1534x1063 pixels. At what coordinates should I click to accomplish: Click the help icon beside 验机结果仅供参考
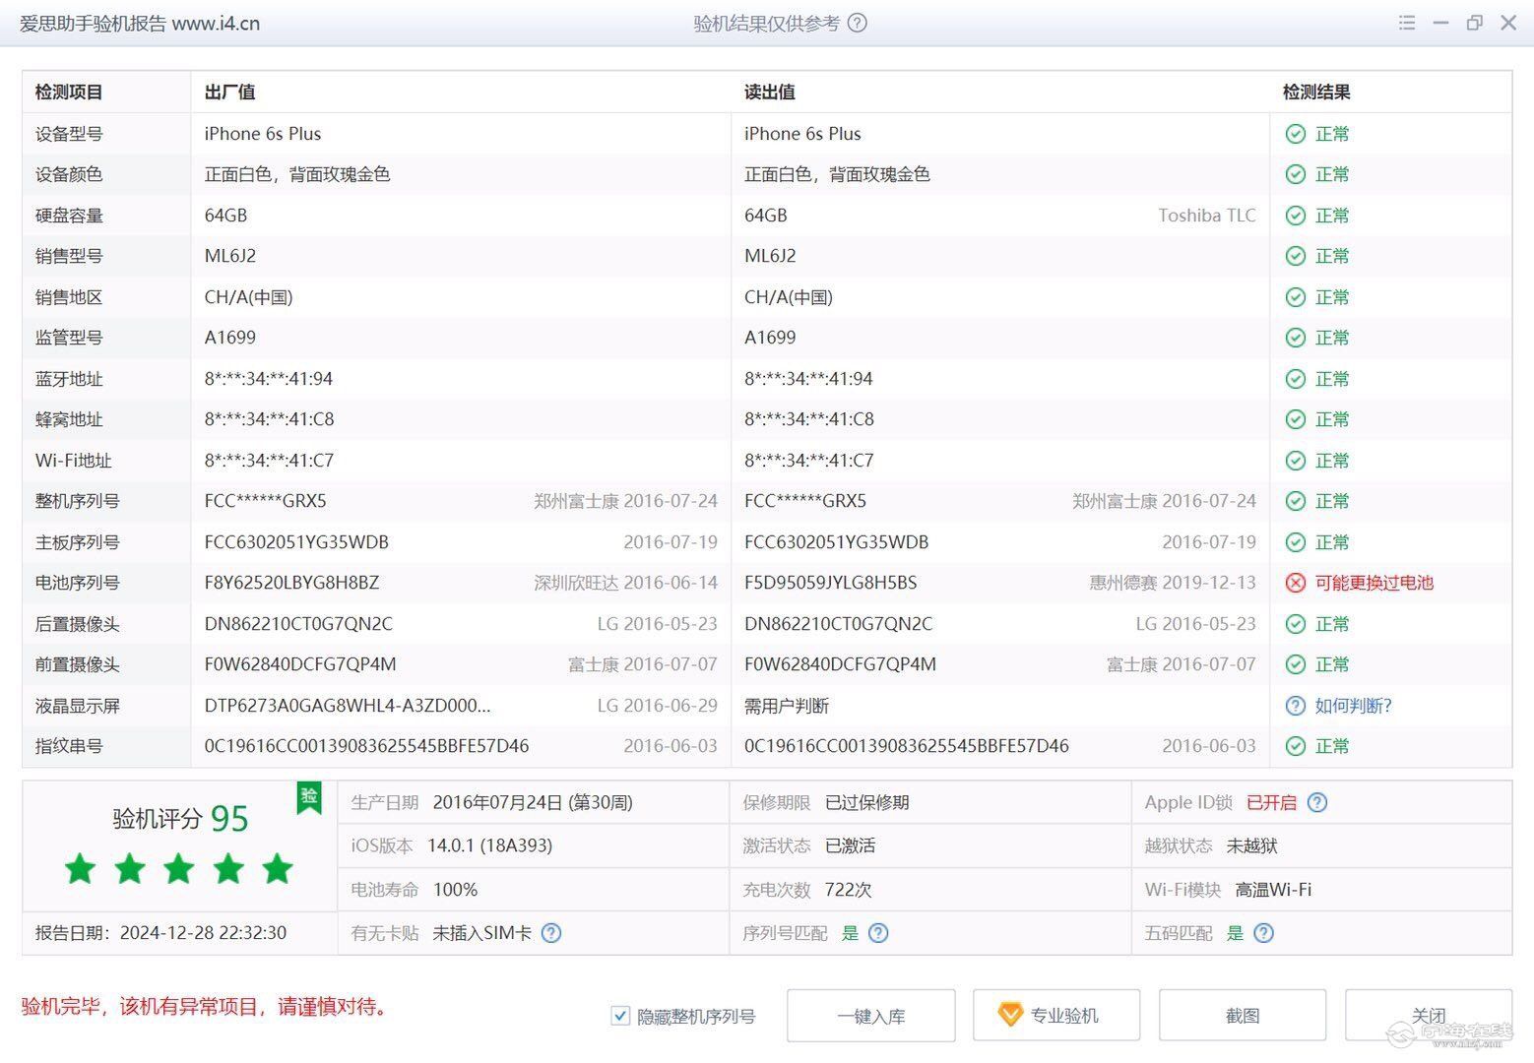point(858,23)
